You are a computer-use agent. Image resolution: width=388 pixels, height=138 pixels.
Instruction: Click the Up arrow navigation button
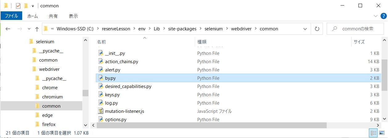[x=37, y=29]
